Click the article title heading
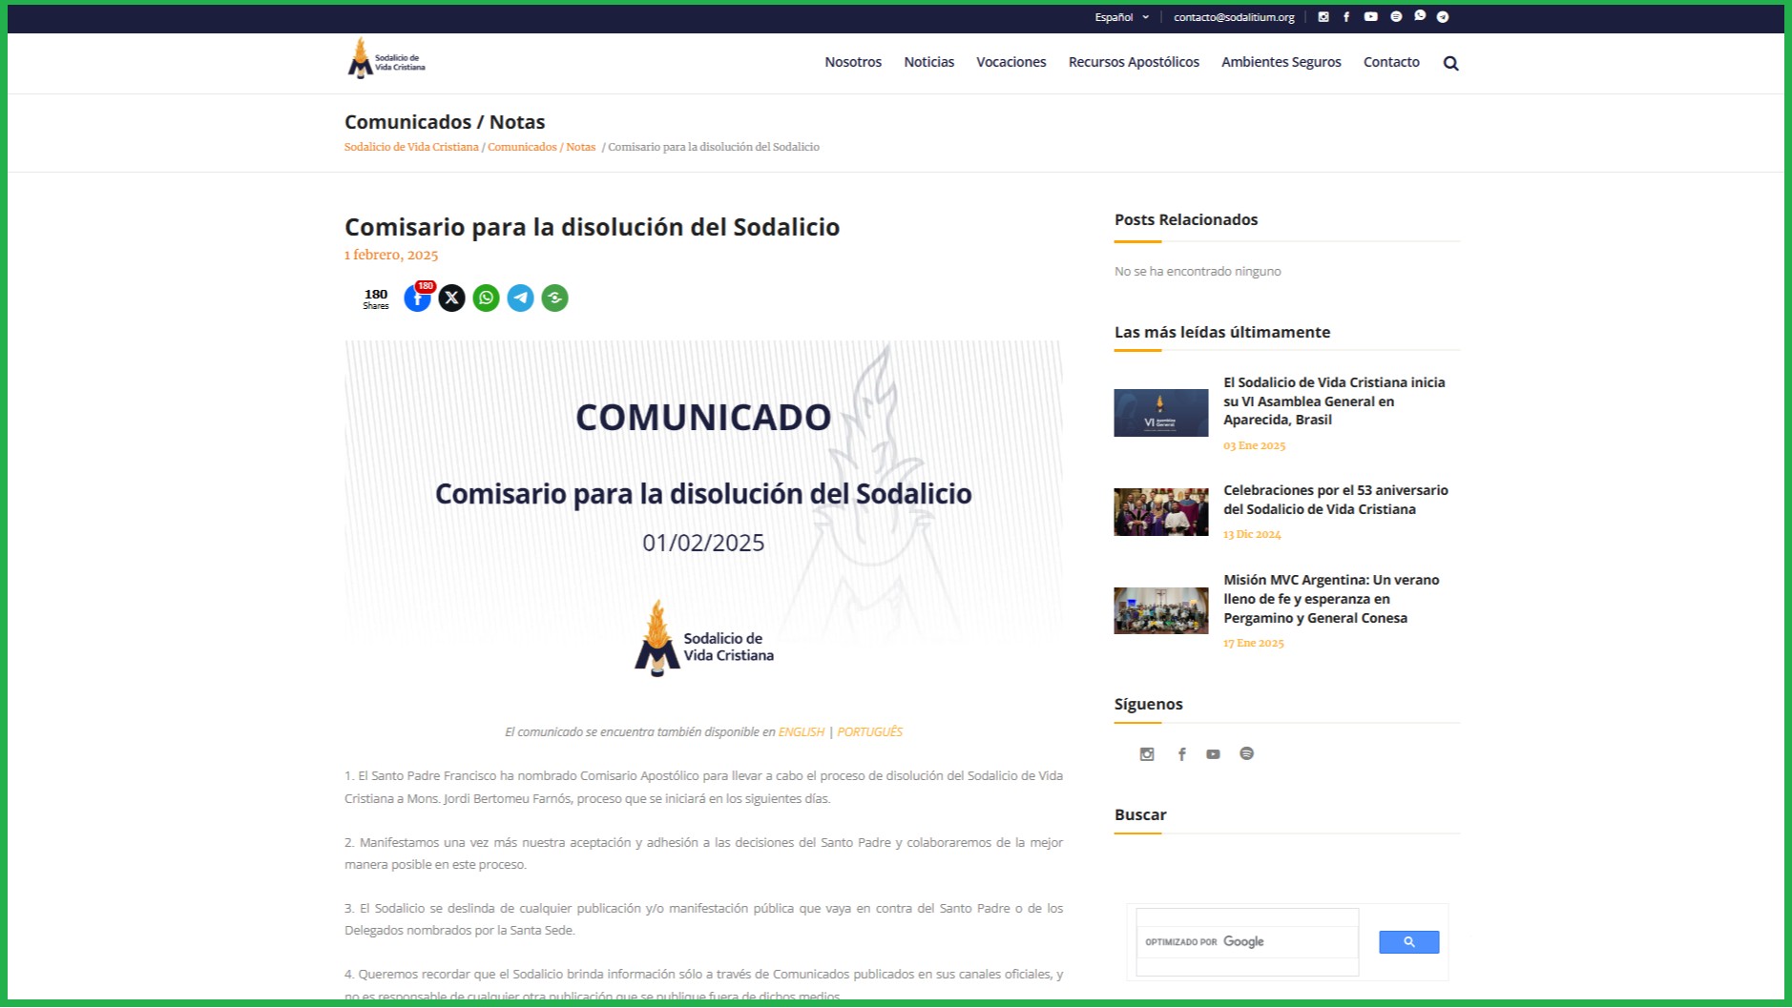The height and width of the screenshot is (1008, 1792). [592, 227]
